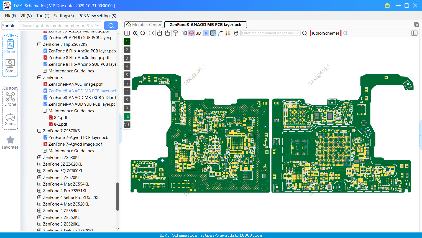This screenshot has height=238, width=422.
Task: Expand ZenFone 4 Pro ZS551KL node
Action: tap(39, 191)
